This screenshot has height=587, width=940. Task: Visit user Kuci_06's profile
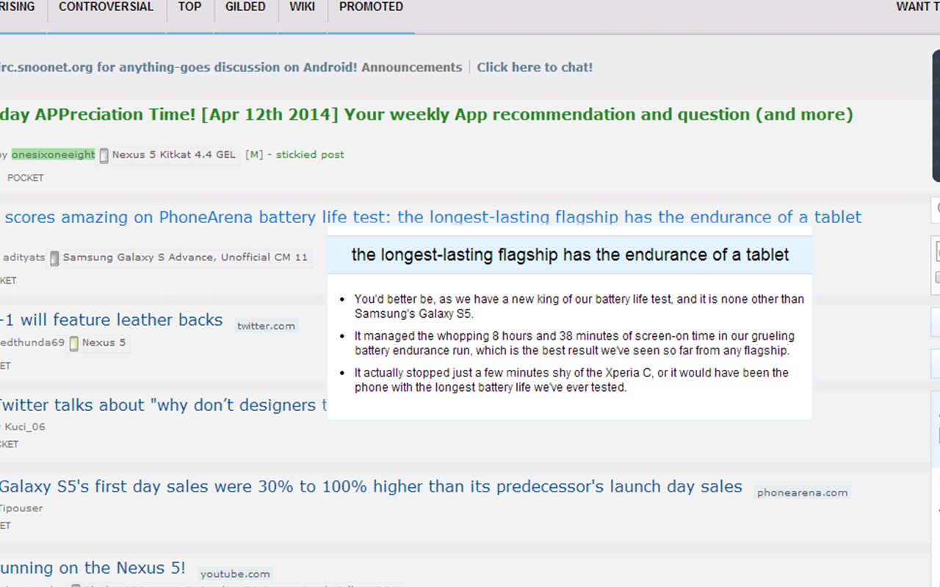(x=25, y=427)
